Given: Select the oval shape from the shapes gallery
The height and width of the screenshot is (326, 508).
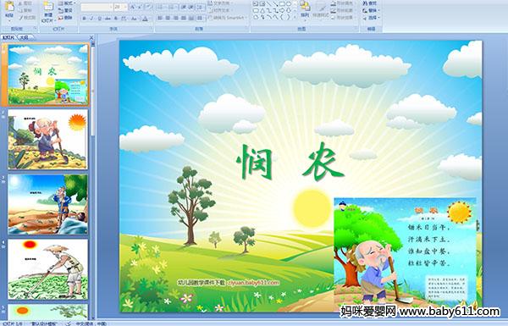Looking at the screenshot, I should coord(289,4).
